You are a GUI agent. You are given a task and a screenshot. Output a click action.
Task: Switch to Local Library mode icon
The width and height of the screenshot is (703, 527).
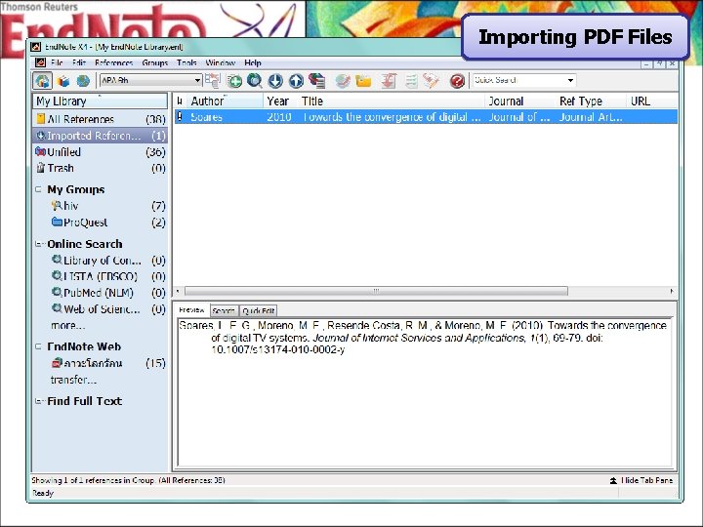(x=63, y=81)
